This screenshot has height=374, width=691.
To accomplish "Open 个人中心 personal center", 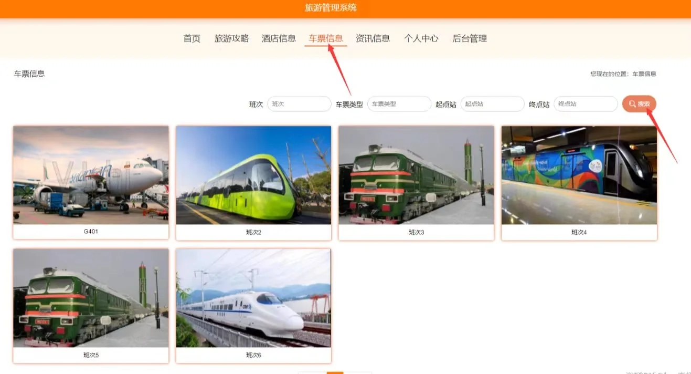I will (421, 38).
